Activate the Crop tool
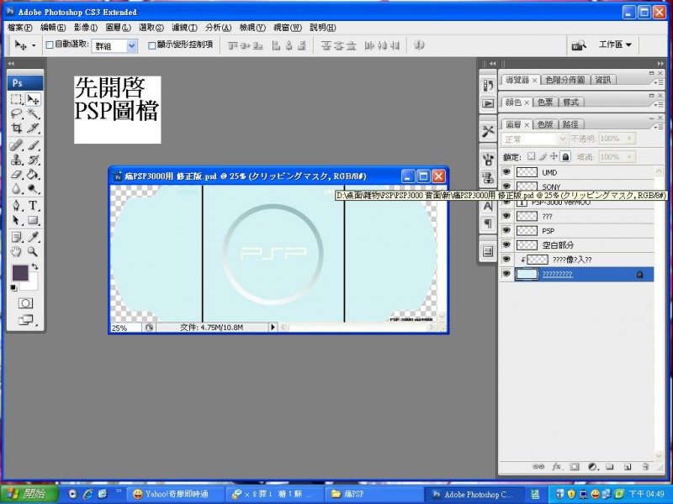The height and width of the screenshot is (504, 673). [16, 128]
